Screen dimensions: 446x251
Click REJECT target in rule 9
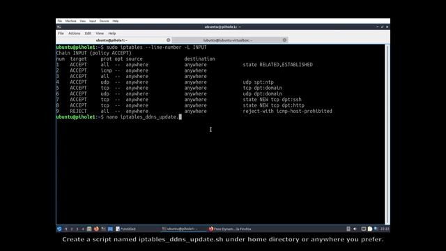[78, 112]
